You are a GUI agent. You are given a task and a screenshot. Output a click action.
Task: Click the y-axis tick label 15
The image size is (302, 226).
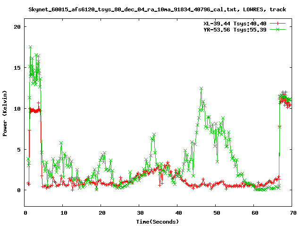17,68
